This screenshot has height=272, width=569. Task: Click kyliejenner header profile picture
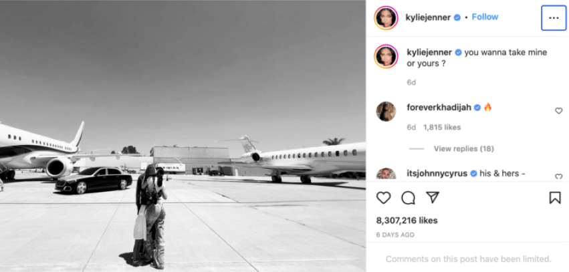click(386, 17)
